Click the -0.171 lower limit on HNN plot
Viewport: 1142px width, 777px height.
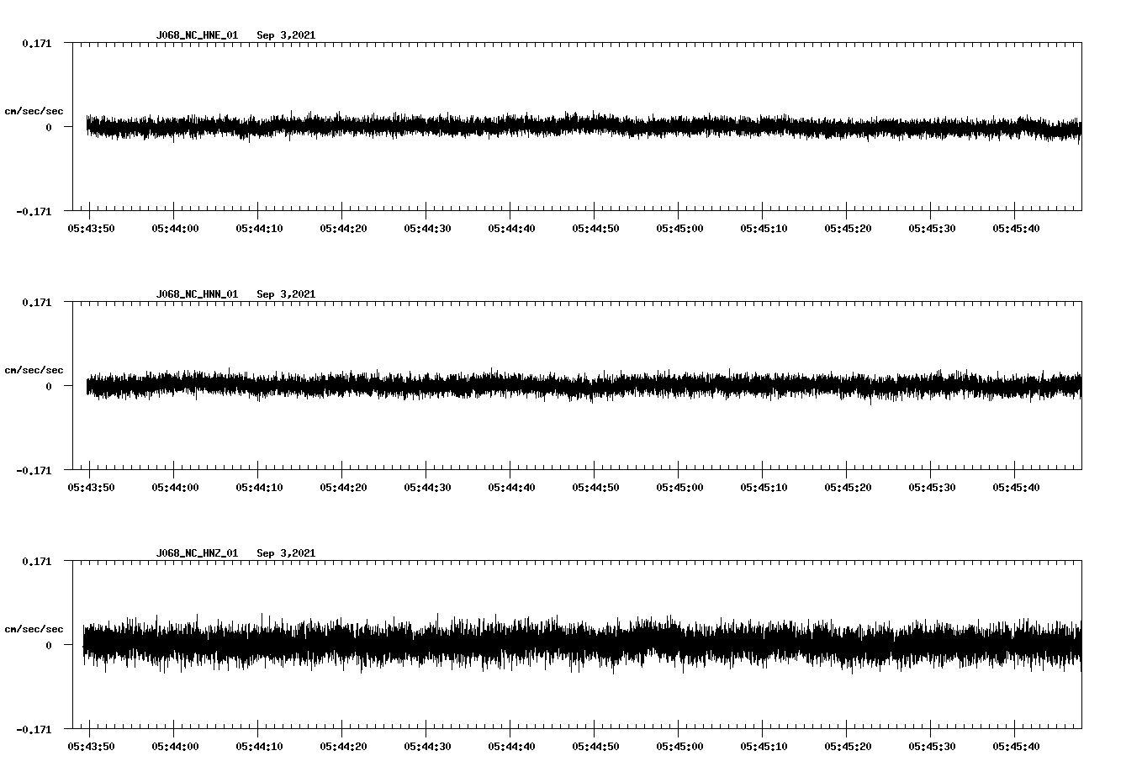34,471
